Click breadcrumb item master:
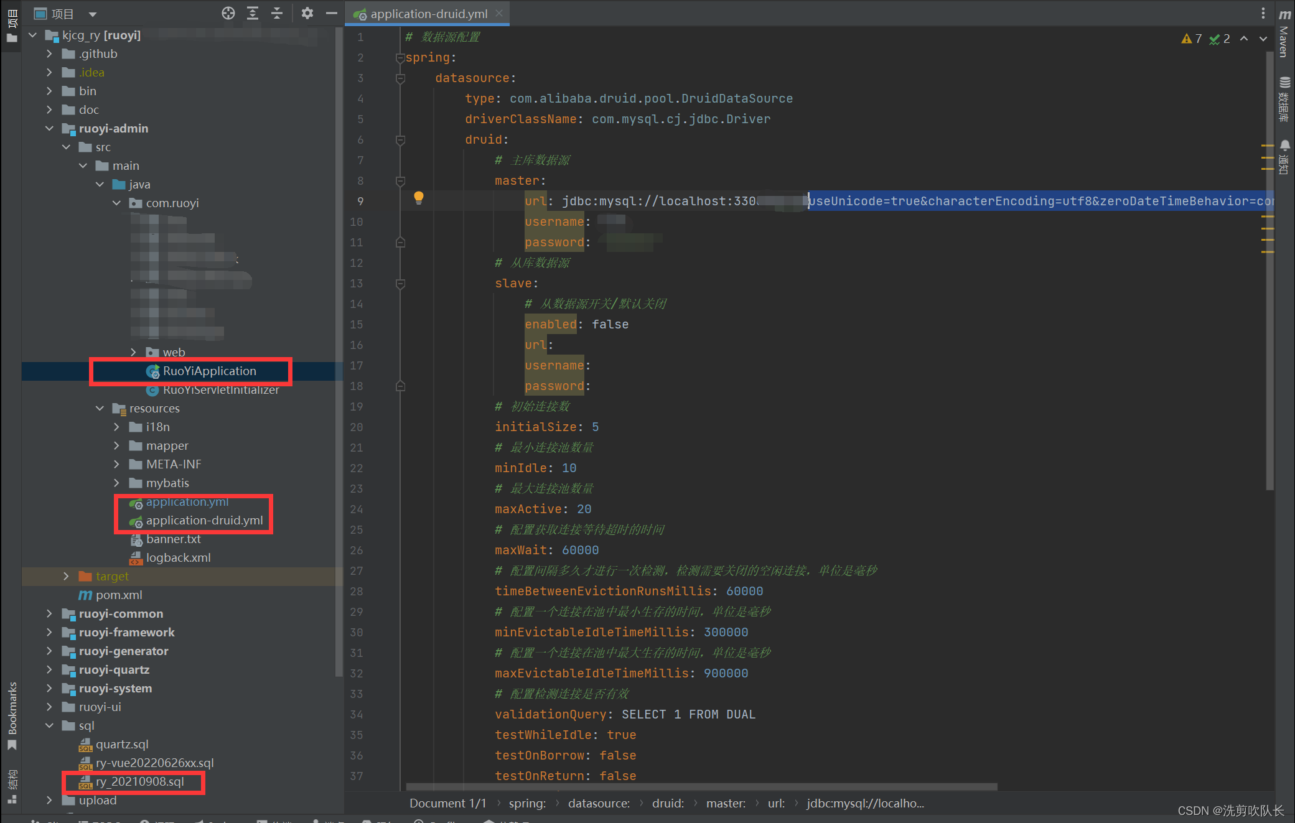 (726, 803)
